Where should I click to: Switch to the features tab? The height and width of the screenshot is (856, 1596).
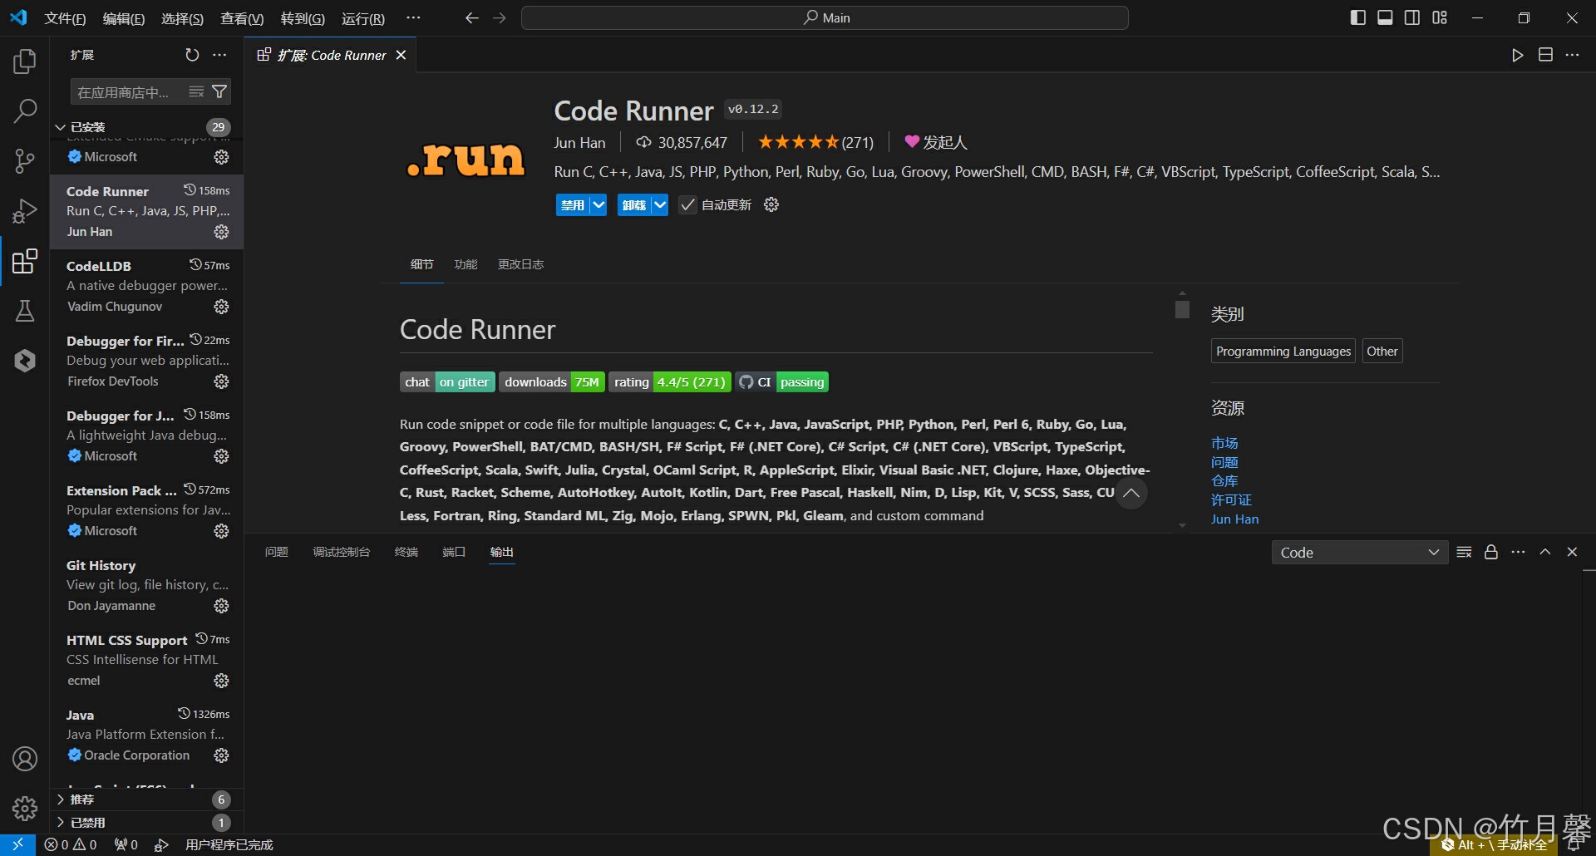point(465,264)
